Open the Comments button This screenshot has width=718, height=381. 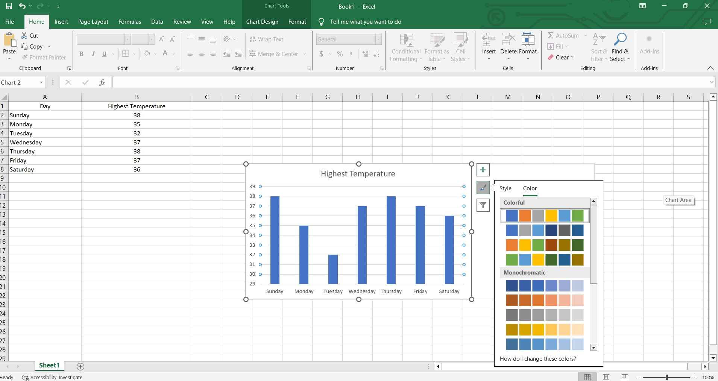pos(707,21)
